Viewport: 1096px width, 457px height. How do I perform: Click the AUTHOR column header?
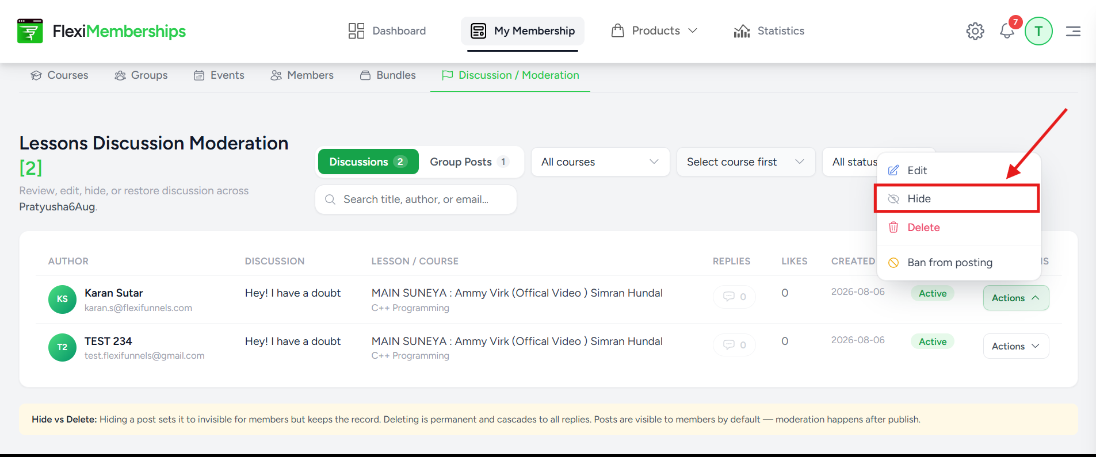(x=68, y=261)
